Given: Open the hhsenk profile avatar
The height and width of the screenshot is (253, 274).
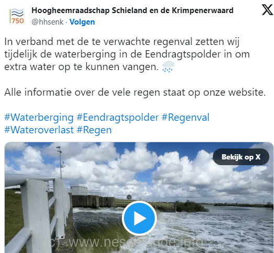Looking at the screenshot, I should [17, 16].
